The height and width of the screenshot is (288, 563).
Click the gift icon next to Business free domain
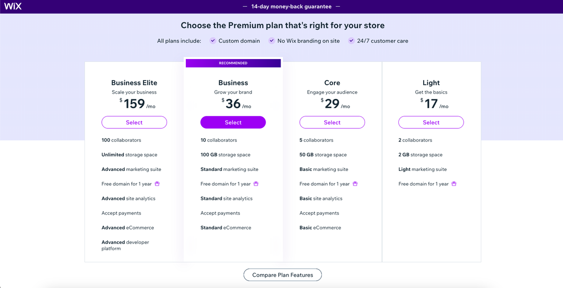(255, 184)
